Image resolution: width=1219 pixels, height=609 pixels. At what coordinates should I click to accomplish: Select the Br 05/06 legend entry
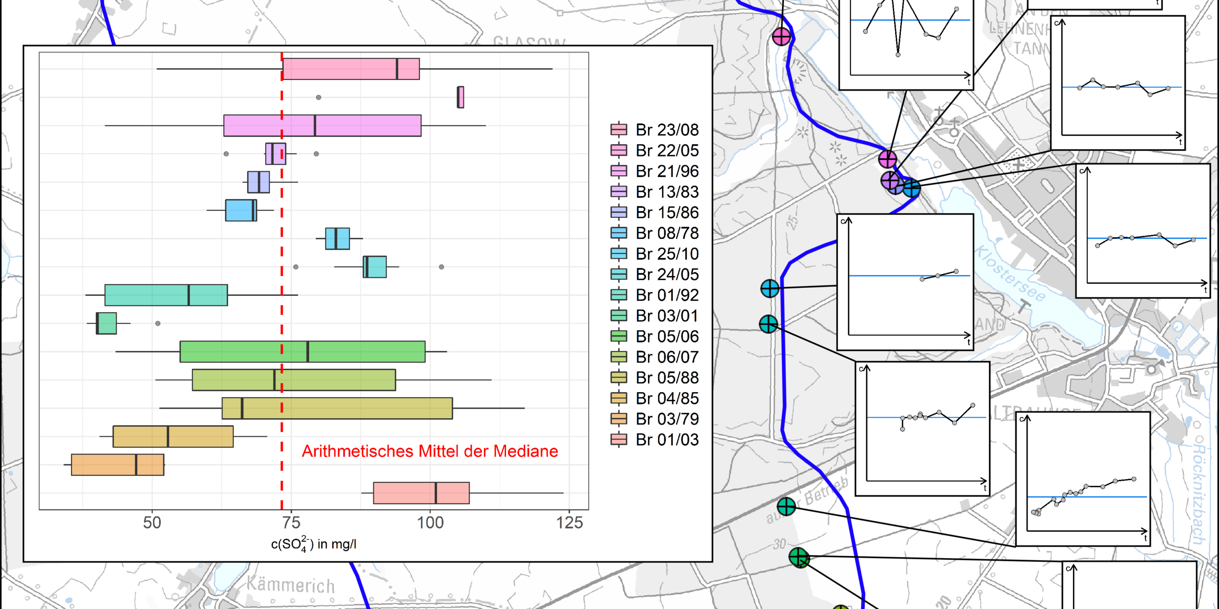point(667,336)
